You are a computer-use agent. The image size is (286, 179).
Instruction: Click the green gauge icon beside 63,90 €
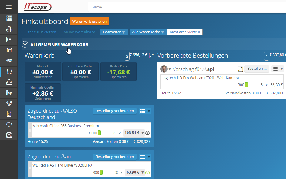click(148, 172)
